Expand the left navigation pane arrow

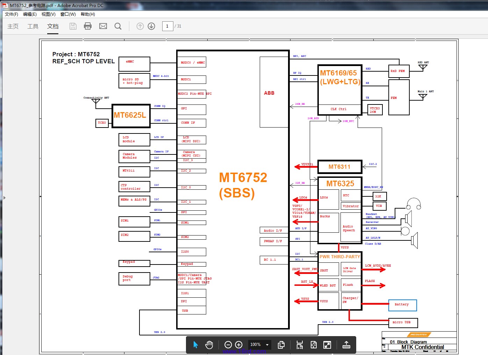point(4,198)
